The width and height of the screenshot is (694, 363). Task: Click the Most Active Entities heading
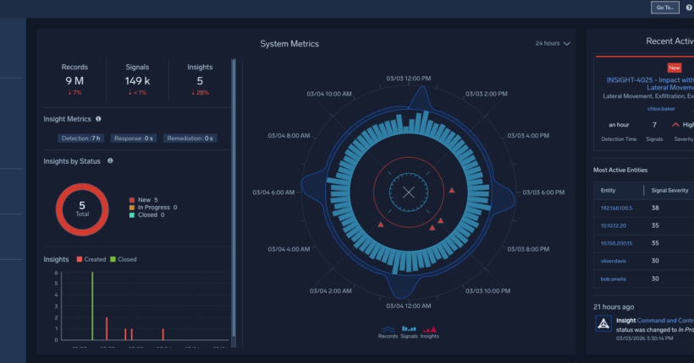pyautogui.click(x=620, y=170)
